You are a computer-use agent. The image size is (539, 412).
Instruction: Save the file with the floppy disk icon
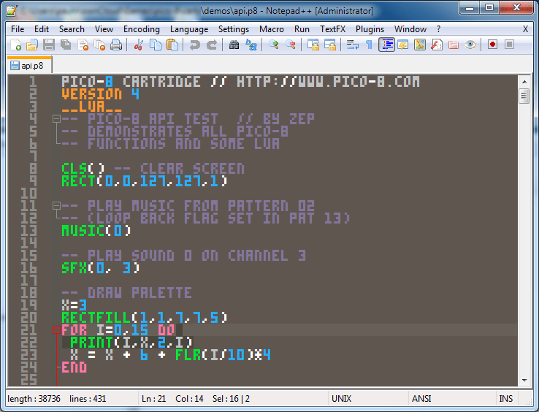[49, 45]
